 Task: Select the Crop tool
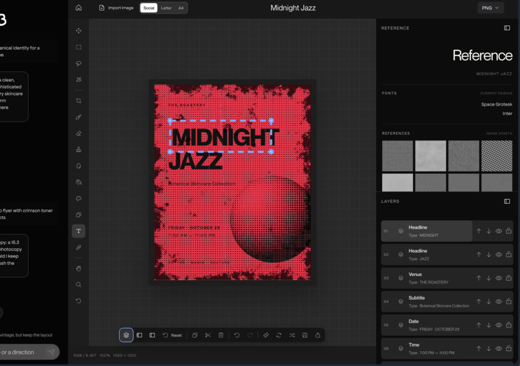click(79, 101)
